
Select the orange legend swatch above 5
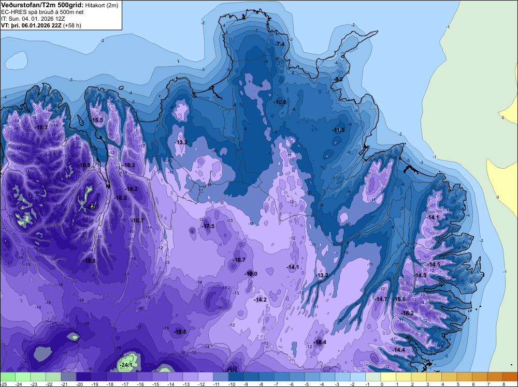point(465,377)
